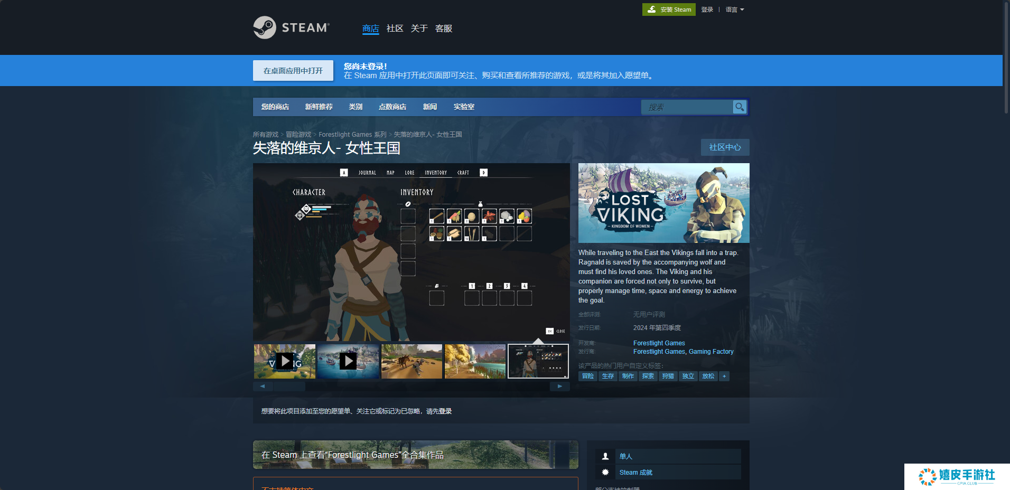The width and height of the screenshot is (1010, 490).
Task: Focus the 搜索 store search field
Action: pos(687,107)
